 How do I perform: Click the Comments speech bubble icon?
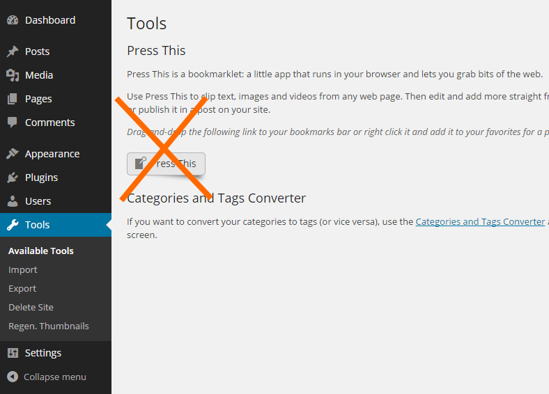13,123
